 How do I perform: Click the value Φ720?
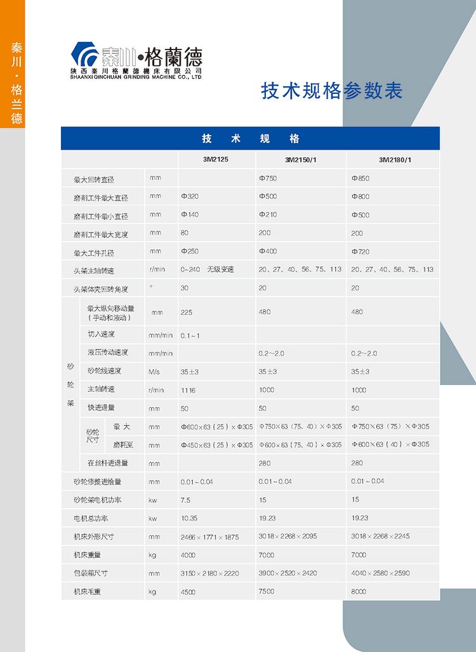point(360,252)
